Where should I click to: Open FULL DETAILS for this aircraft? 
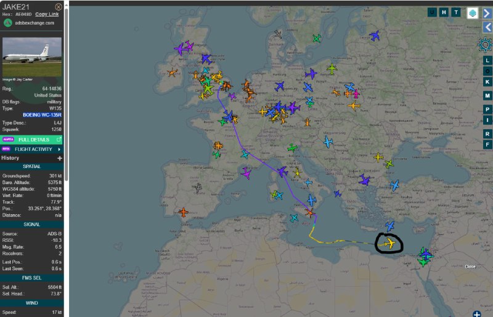32,140
